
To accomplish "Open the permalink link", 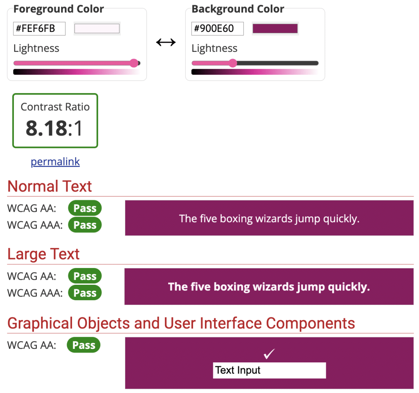I will [x=55, y=162].
